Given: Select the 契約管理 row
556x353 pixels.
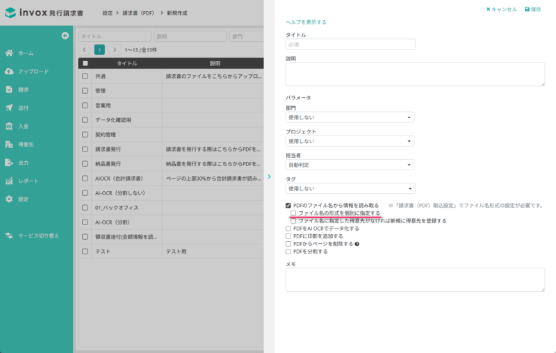Looking at the screenshot, I should pos(171,135).
